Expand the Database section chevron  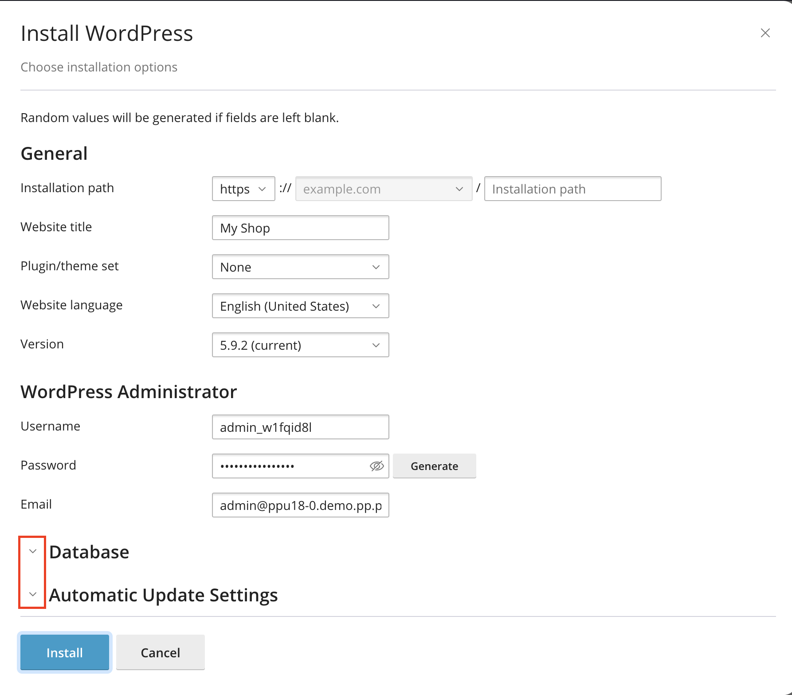33,551
